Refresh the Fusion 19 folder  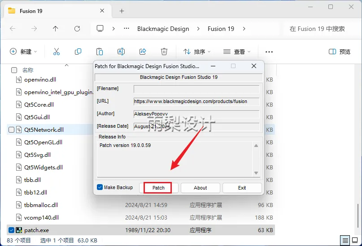pyautogui.click(x=77, y=29)
